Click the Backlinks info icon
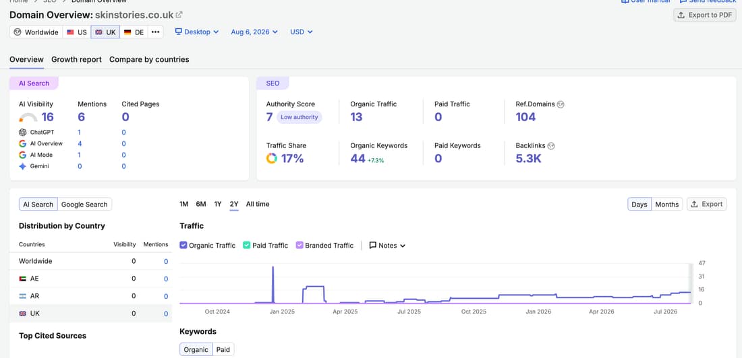 pyautogui.click(x=551, y=146)
